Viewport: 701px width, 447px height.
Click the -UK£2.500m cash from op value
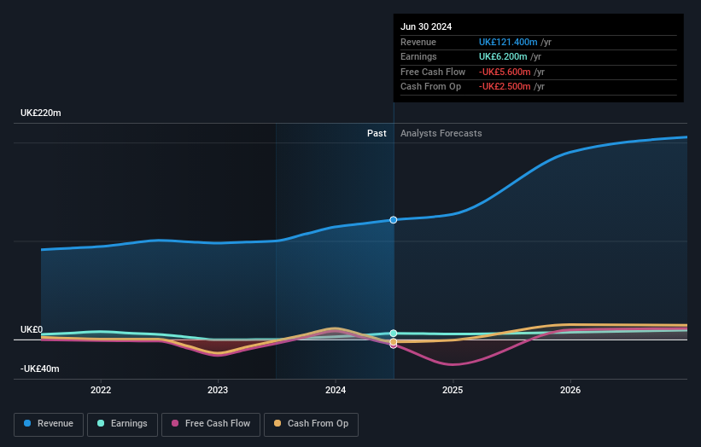[x=505, y=87]
